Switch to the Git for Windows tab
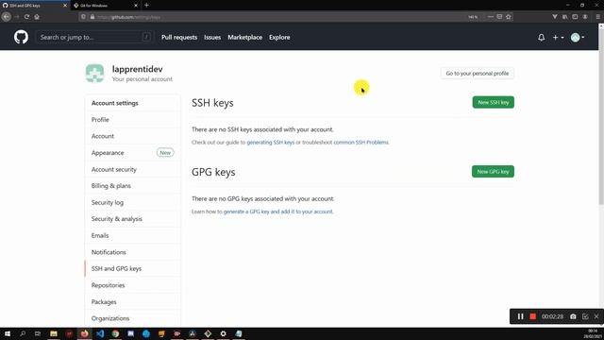This screenshot has height=340, width=604. (x=105, y=6)
